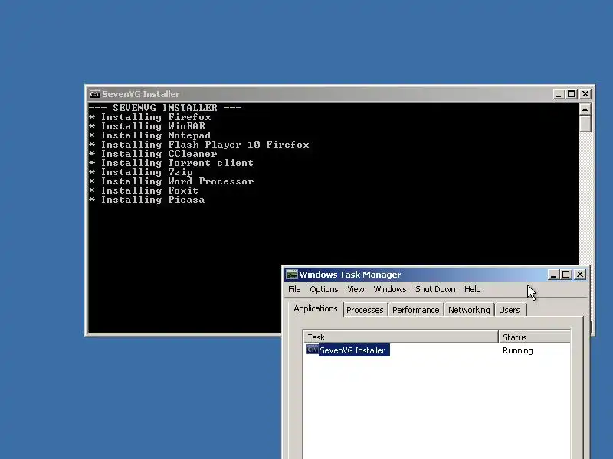Screen dimensions: 613x459
Task: Click the 'Installing Firefox' console line
Action: click(150, 117)
